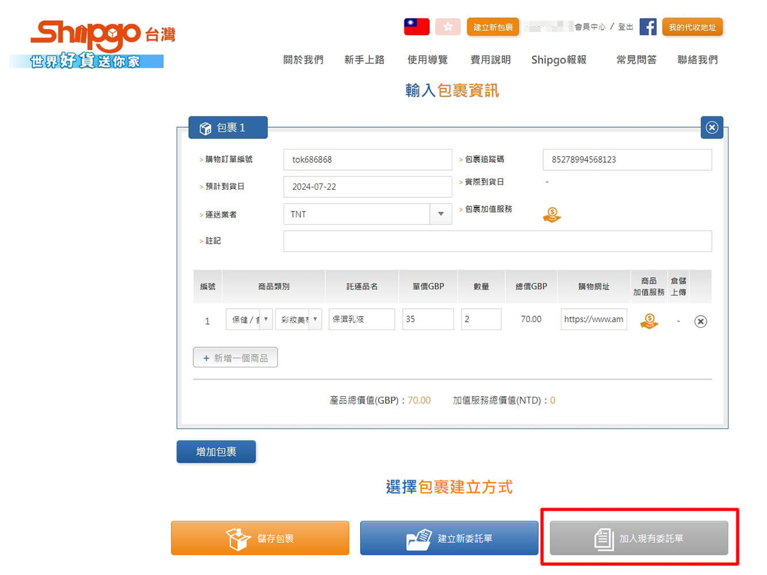The height and width of the screenshot is (575, 767).
Task: Click the 商品類別 column header
Action: [274, 286]
